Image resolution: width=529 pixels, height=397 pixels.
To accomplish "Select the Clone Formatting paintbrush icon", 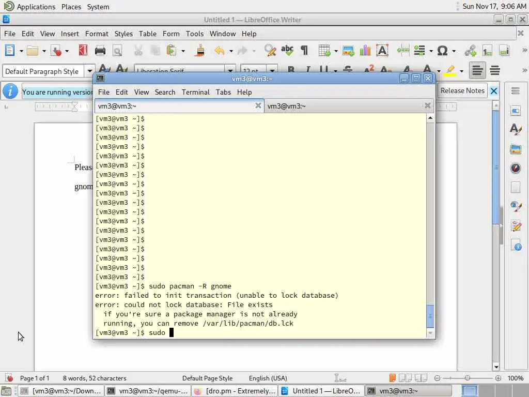I will pos(200,51).
